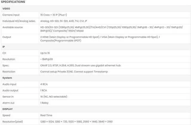Click the "1 Relay" alarm out value
Viewport: 191px width, 125px height.
pyautogui.click(x=44, y=103)
